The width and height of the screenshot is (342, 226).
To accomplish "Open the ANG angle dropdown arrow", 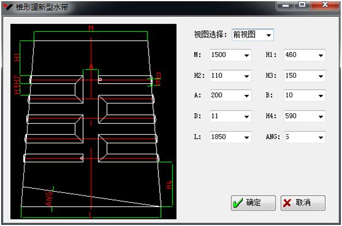I will (321, 137).
